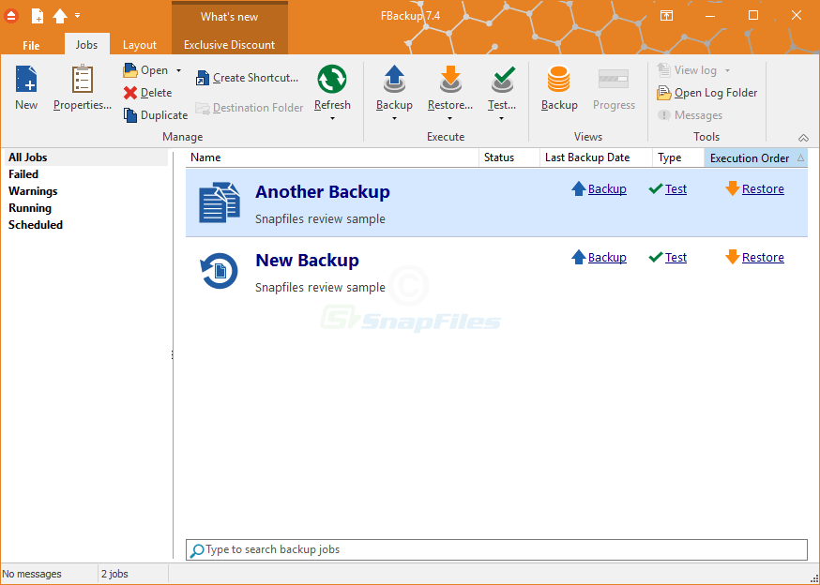Delete the selected job with the red X
Screen dimensions: 820x585
coord(147,93)
